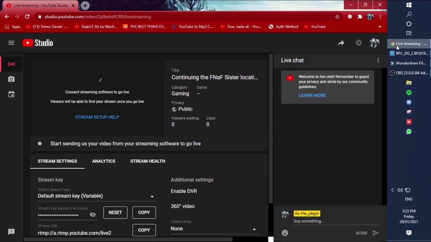Open Spotify from taskbar
Viewport: 431px width, 242px height.
pos(409,92)
